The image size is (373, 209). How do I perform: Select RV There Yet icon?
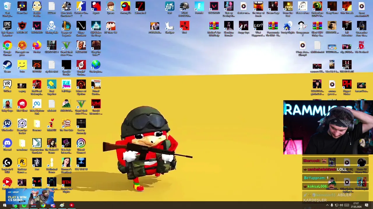(x=110, y=28)
